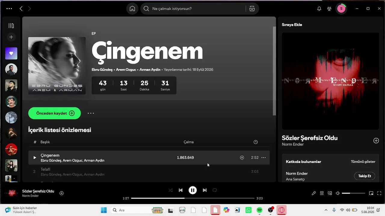Open the taskbar clock and date
This screenshot has width=385, height=216.
[x=368, y=210]
